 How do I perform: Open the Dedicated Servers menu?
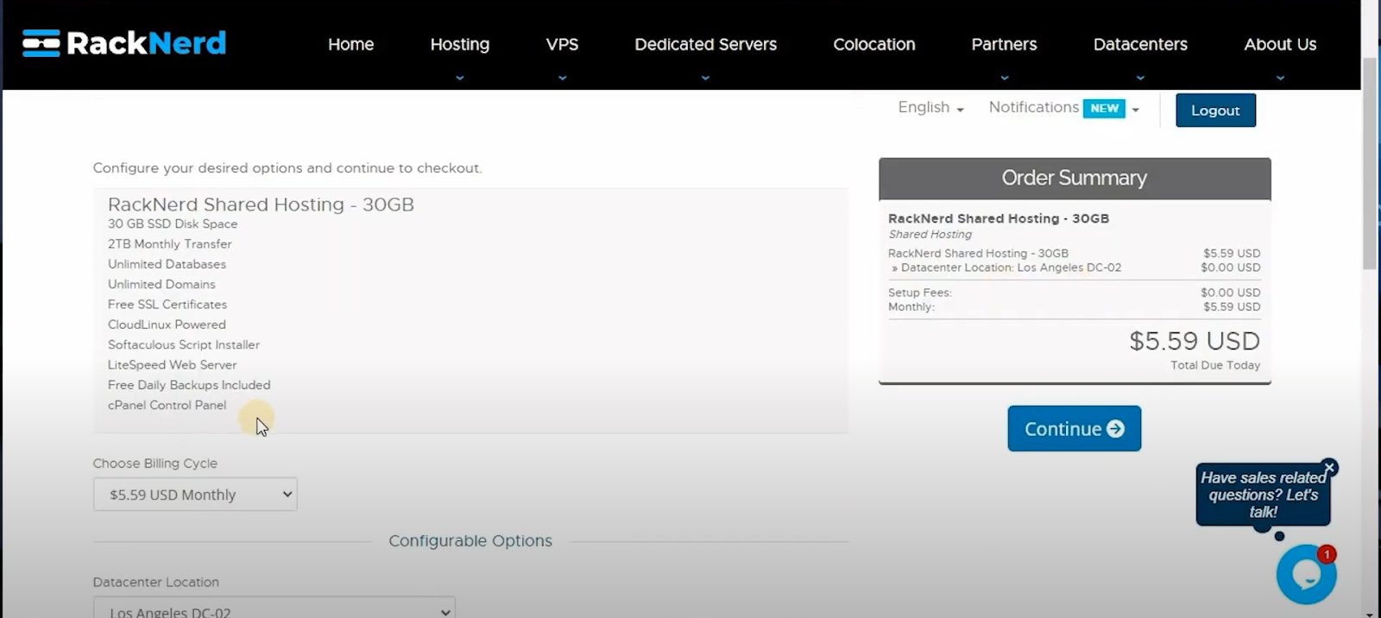point(705,44)
